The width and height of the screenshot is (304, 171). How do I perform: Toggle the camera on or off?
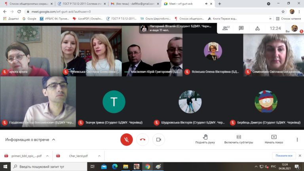click(159, 140)
